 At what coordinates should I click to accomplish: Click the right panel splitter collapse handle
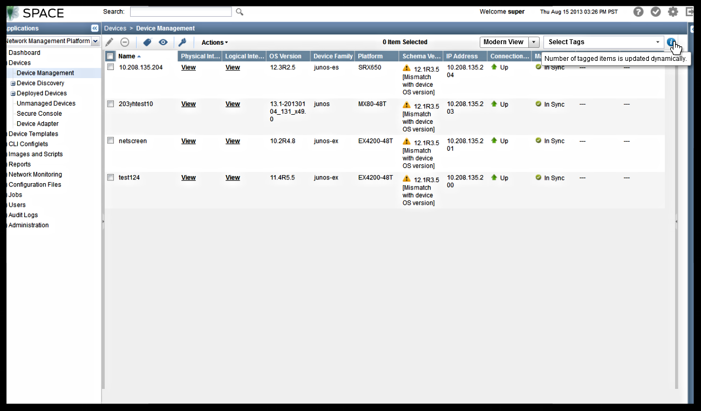pyautogui.click(x=676, y=221)
